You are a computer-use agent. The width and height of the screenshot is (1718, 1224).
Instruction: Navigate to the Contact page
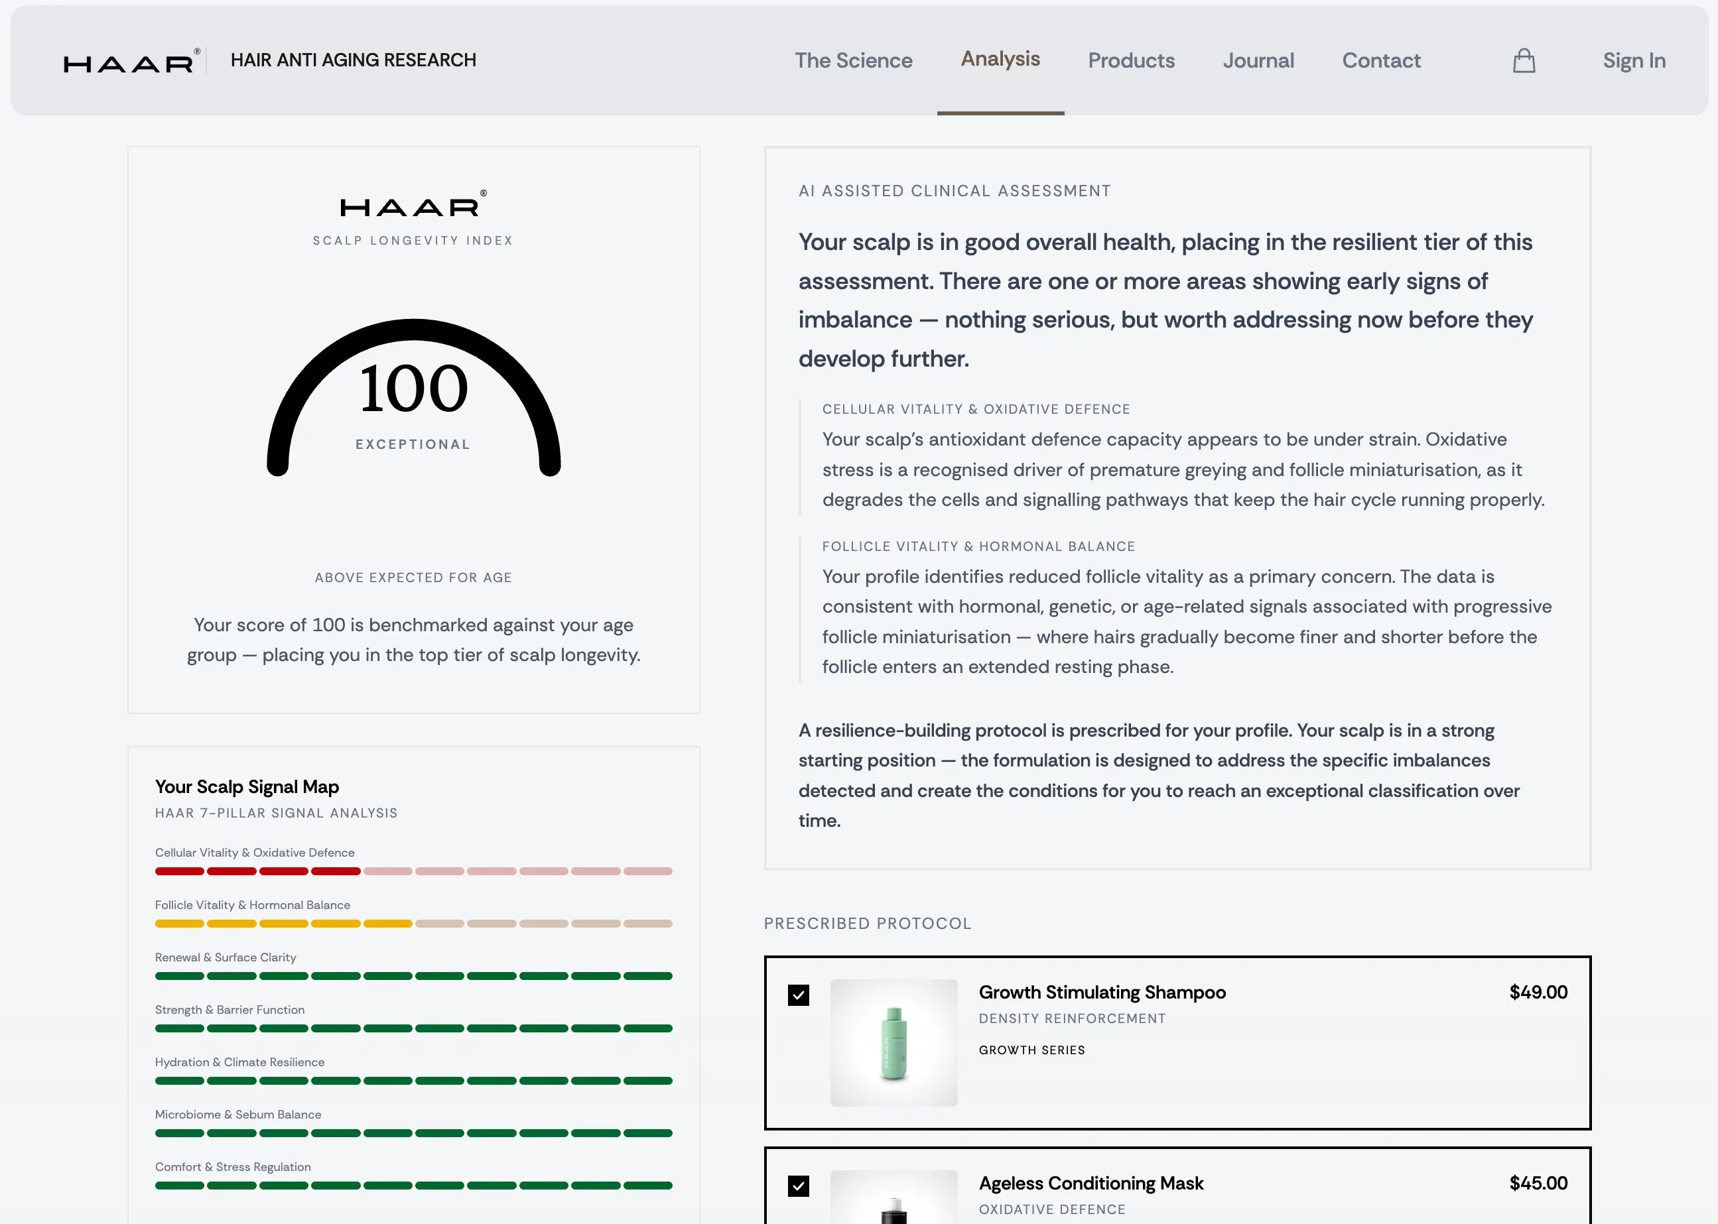click(x=1381, y=60)
